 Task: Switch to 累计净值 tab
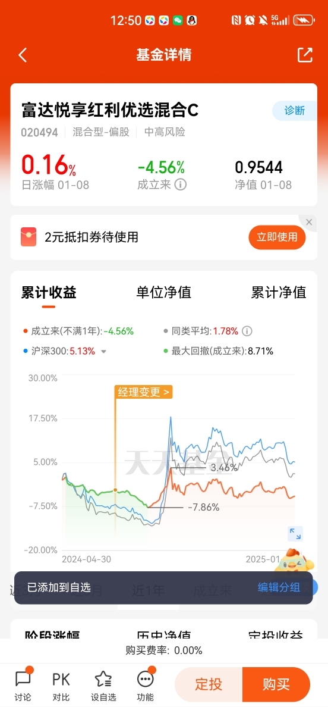point(279,292)
